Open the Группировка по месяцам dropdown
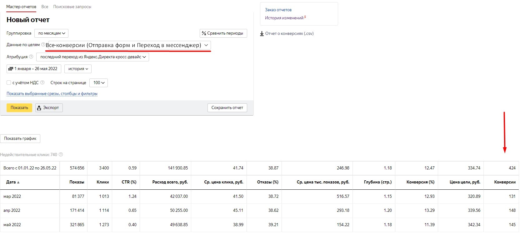Screen dimensions: 520x233 (51, 33)
